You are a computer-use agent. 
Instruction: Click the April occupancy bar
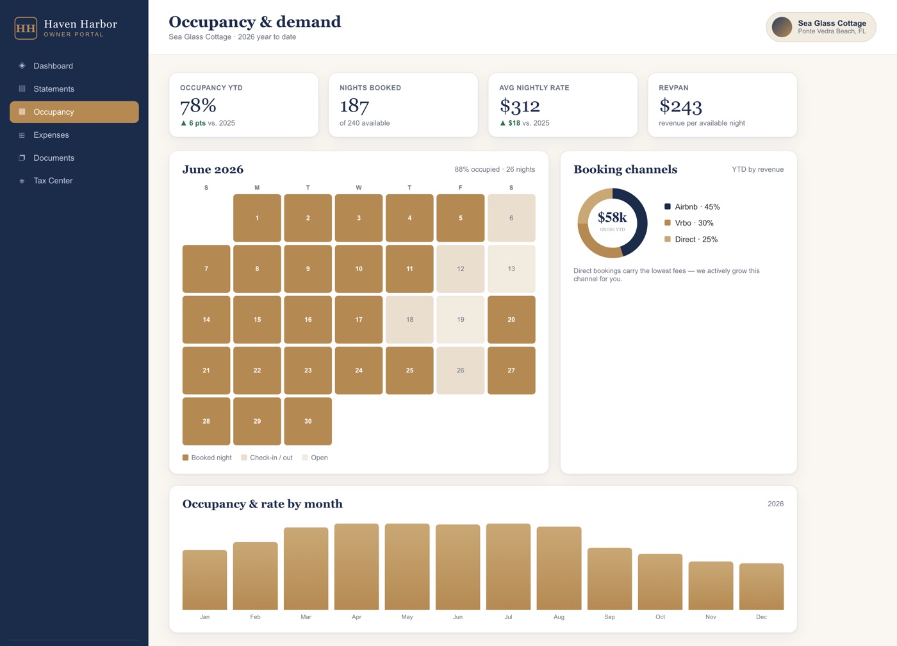pyautogui.click(x=357, y=567)
